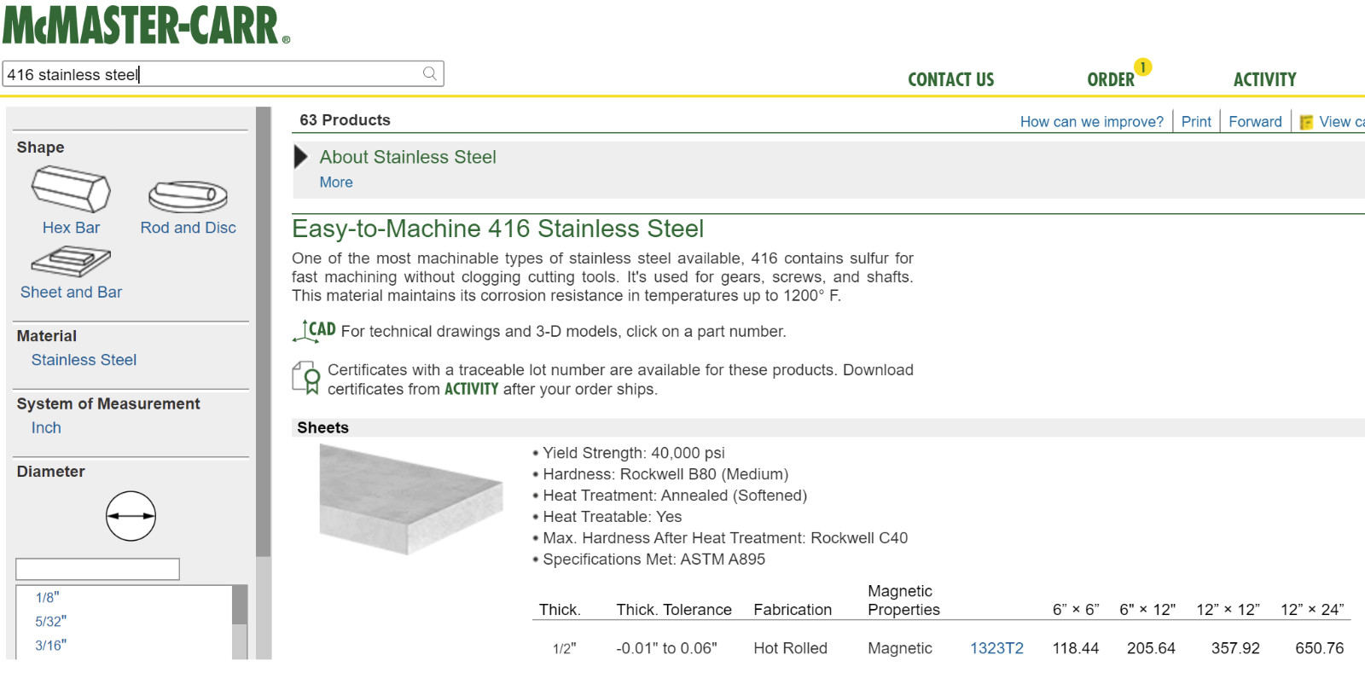Click the -0.01" to 0.06" tolerance cell
The height and width of the screenshot is (690, 1365).
point(666,648)
